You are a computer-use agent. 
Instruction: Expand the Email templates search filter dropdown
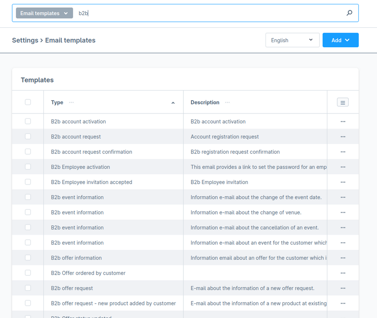(x=44, y=13)
